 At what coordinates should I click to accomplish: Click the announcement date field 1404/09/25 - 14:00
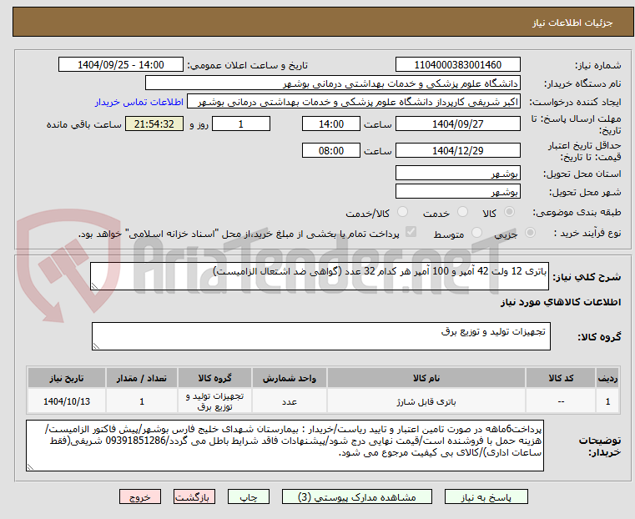(121, 65)
